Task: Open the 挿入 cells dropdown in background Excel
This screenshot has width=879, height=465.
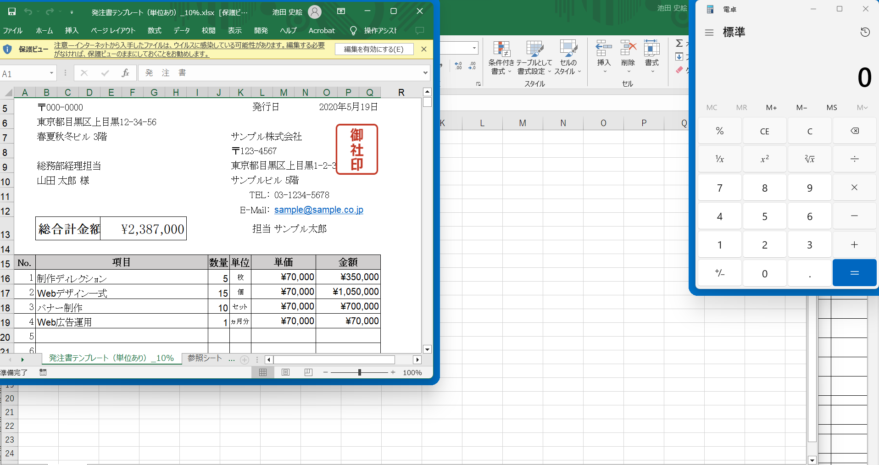Action: click(604, 57)
